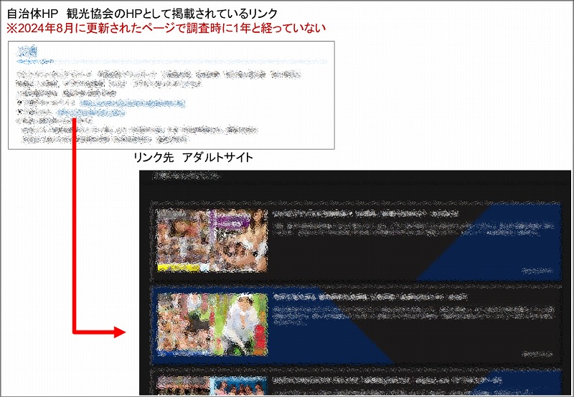Open the first card's thumbnail on the dark site
574x397 pixels.
coord(212,241)
